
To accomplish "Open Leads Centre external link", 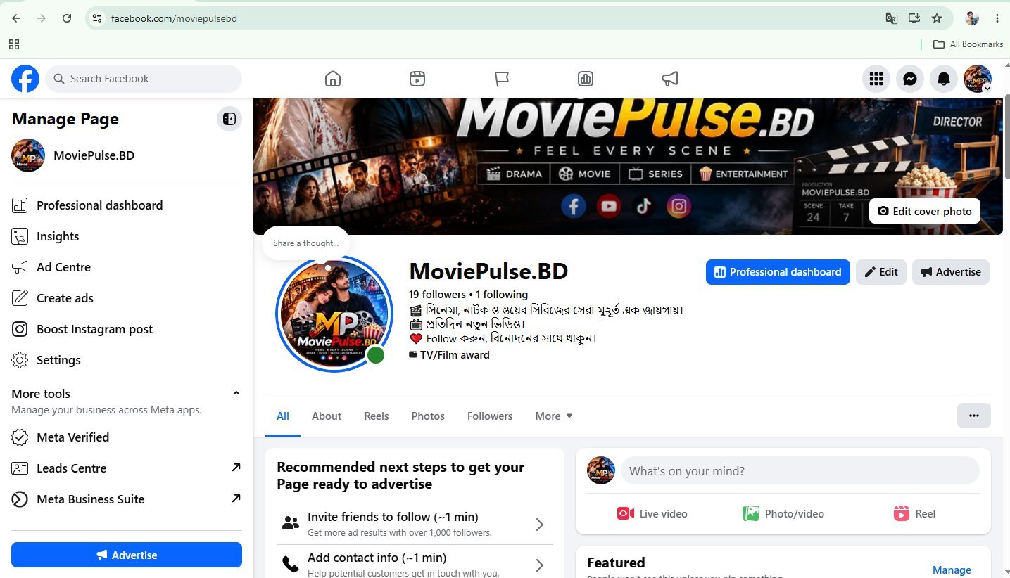I will pyautogui.click(x=127, y=468).
